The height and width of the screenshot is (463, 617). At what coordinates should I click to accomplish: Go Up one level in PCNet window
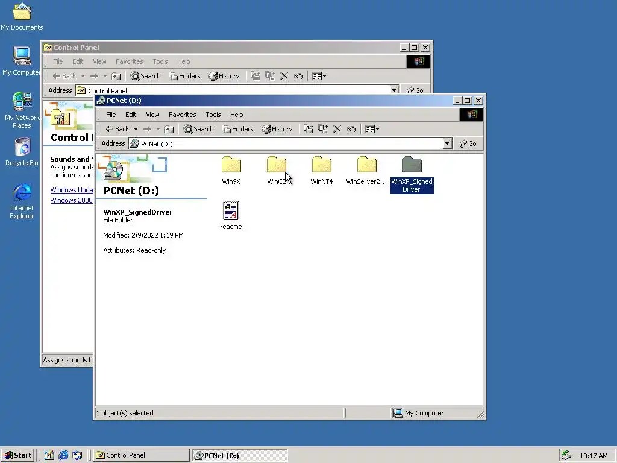(x=169, y=129)
